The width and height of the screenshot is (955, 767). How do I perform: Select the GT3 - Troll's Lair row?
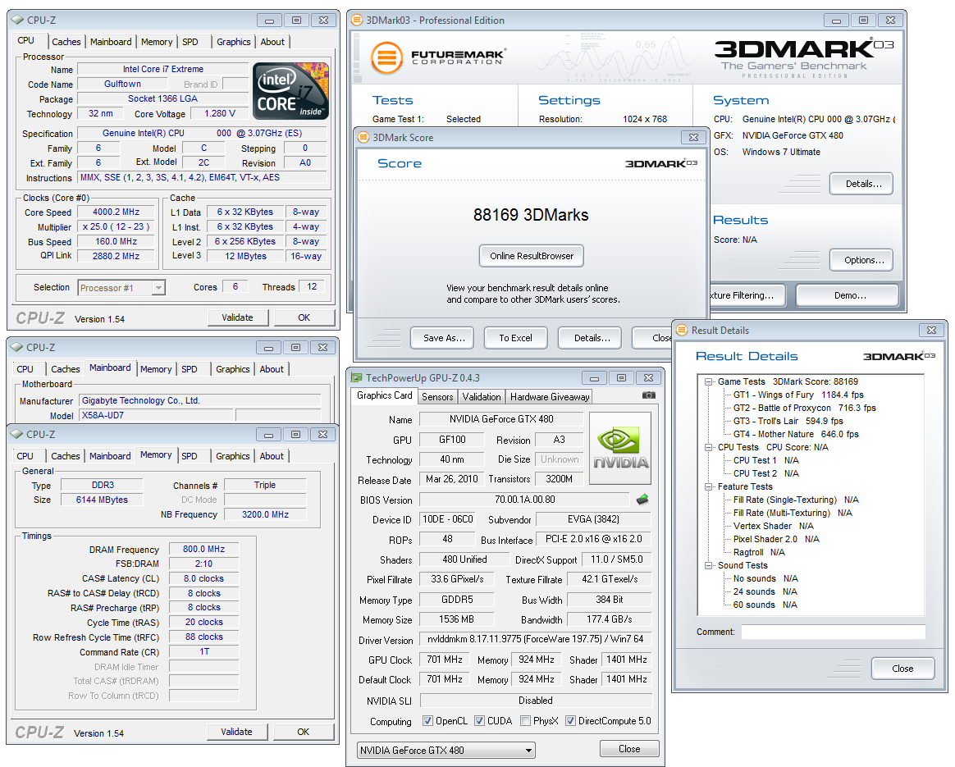(x=788, y=422)
